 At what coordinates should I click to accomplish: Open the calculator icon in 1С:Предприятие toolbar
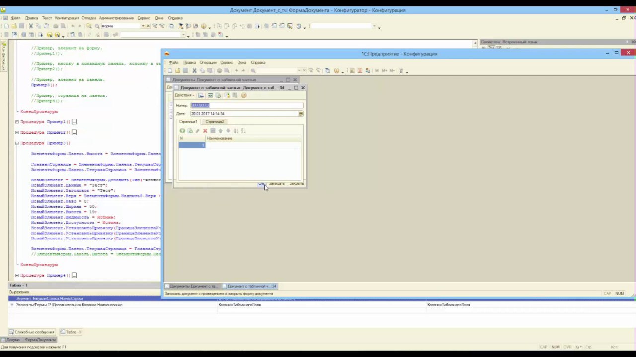tap(352, 71)
